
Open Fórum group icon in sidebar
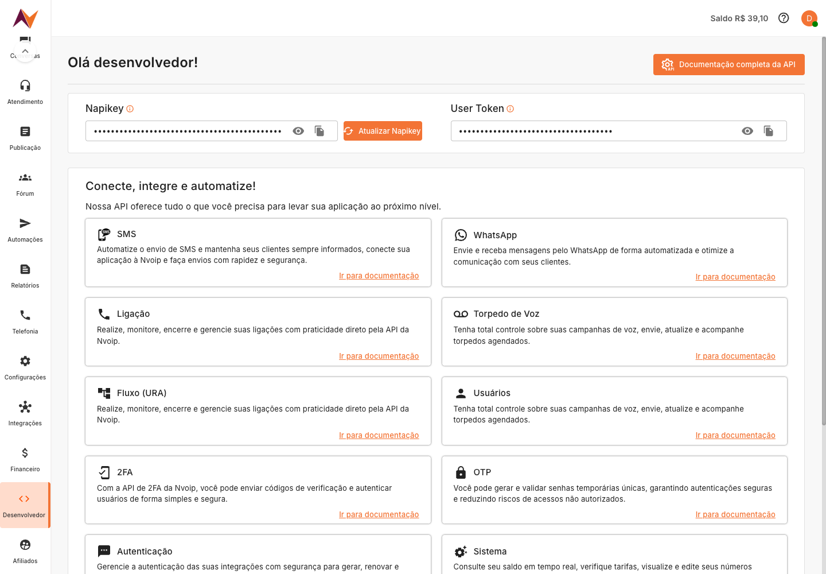coord(25,177)
